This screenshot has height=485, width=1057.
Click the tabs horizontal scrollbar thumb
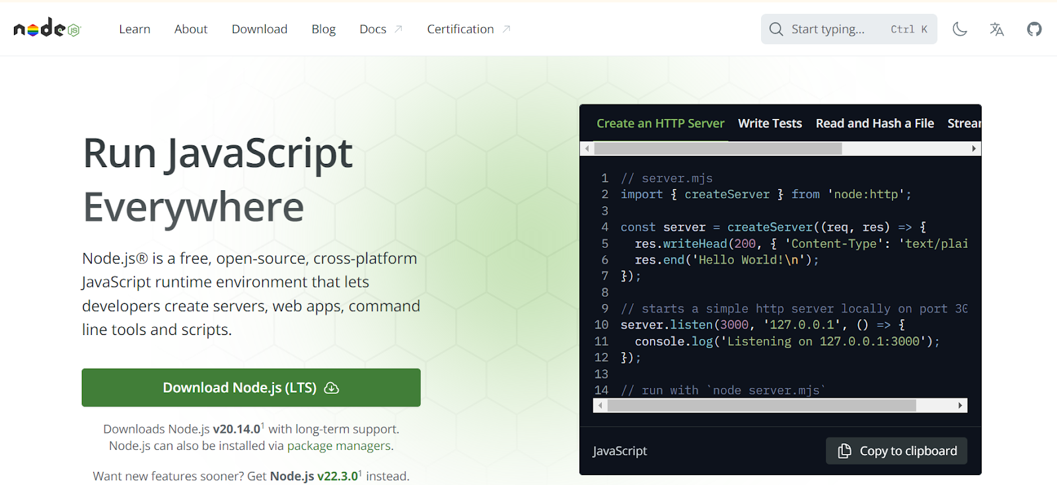coord(718,149)
